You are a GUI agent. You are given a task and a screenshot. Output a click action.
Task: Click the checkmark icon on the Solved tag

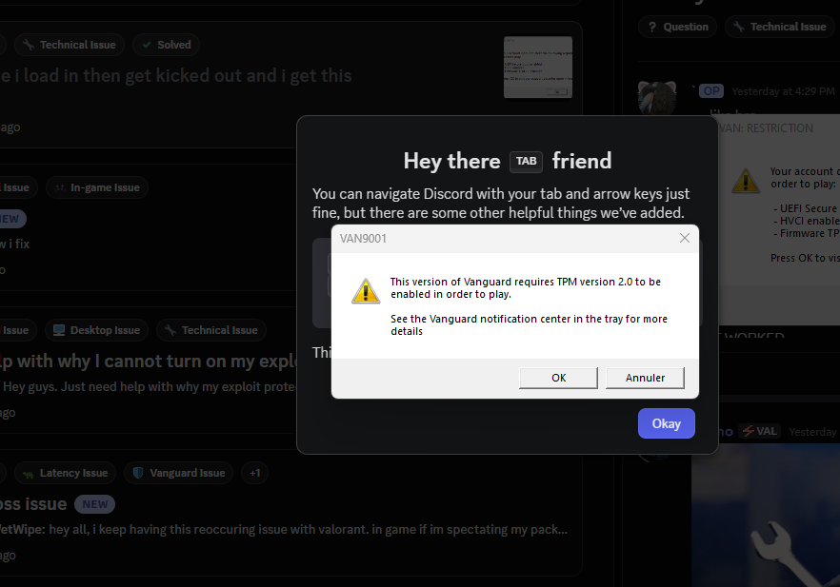click(x=147, y=45)
